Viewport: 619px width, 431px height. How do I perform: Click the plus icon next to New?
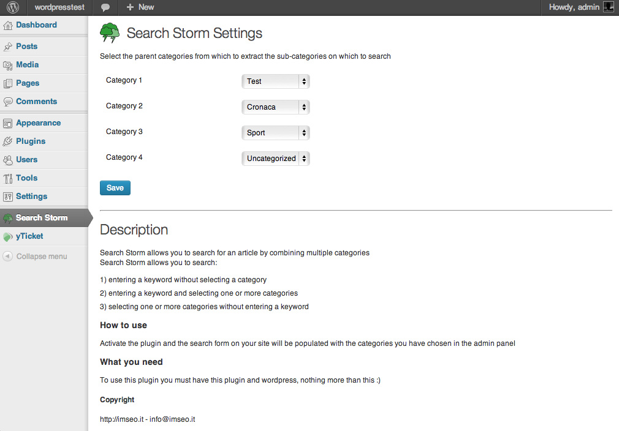pos(130,7)
